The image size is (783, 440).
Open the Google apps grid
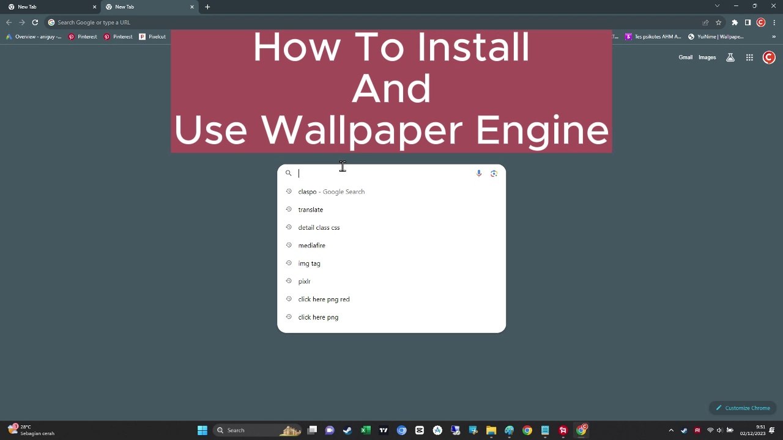(x=749, y=57)
